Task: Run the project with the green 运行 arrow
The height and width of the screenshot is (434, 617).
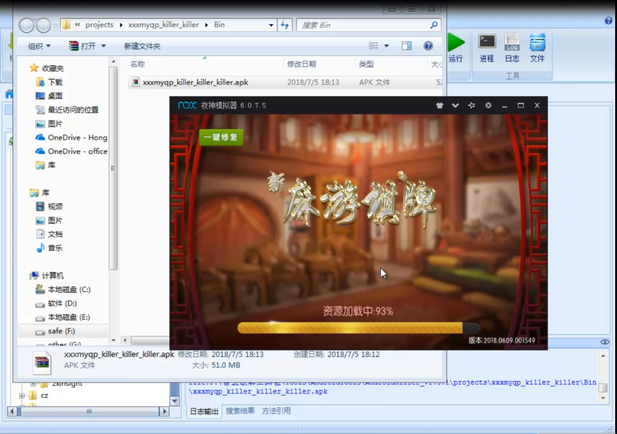Action: 456,48
